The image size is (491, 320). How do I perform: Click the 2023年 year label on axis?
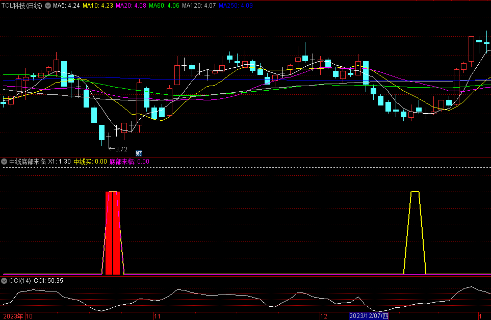click(13, 316)
